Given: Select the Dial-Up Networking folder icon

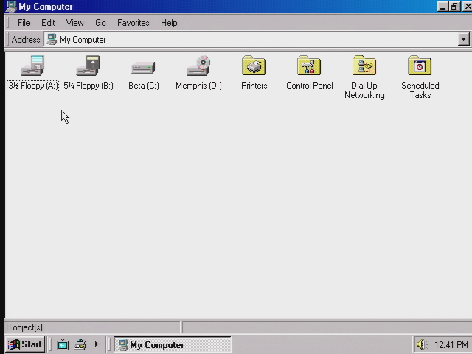Looking at the screenshot, I should (364, 66).
